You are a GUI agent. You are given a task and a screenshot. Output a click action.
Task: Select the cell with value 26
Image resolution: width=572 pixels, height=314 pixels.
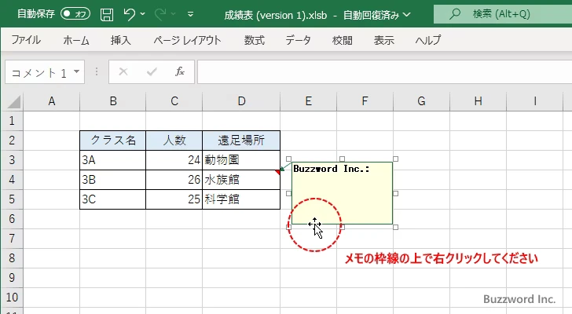[x=174, y=180]
